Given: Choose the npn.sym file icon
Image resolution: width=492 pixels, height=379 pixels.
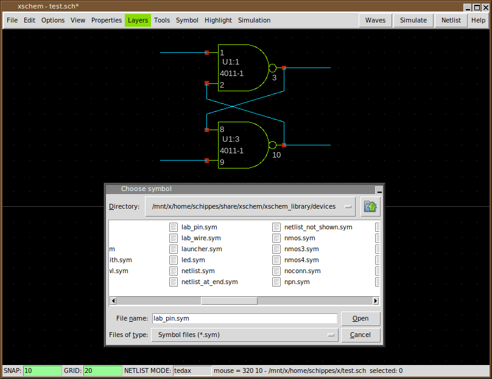Looking at the screenshot, I should click(x=276, y=282).
